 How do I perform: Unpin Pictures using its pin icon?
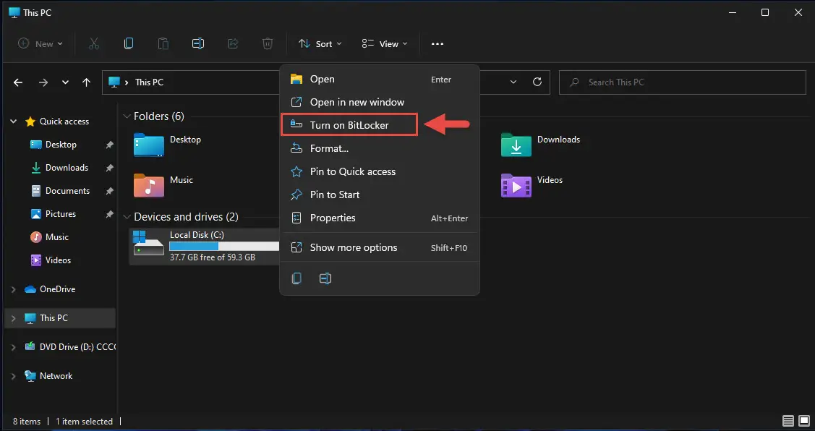coord(109,214)
